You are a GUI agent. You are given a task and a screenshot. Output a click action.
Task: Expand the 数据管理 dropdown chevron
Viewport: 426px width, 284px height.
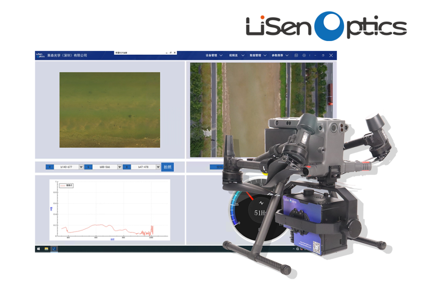coord(265,56)
